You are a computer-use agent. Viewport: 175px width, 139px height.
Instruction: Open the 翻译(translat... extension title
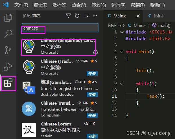[x=56, y=82]
